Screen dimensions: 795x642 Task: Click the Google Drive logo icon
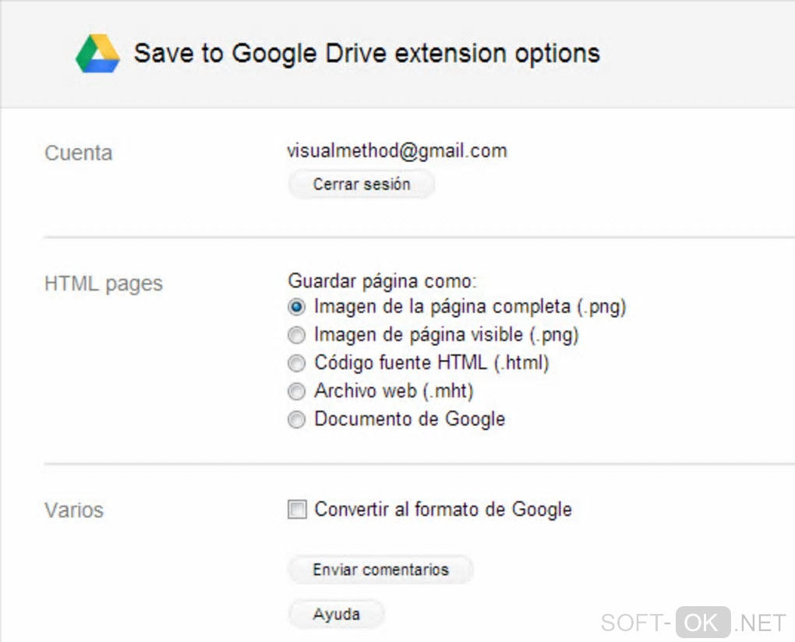point(97,54)
